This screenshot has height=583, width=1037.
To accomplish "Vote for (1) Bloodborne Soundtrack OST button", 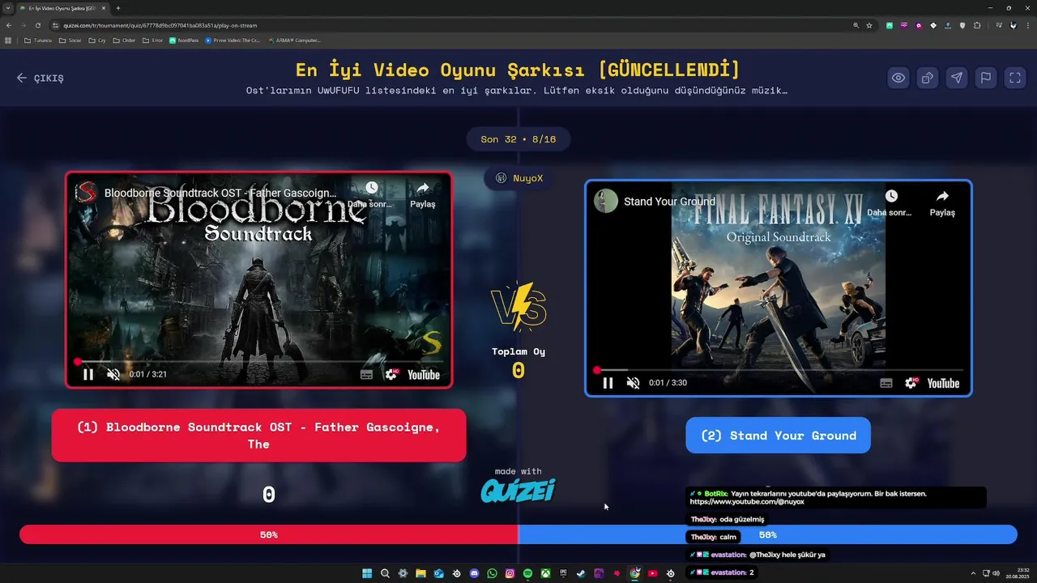I will (258, 436).
